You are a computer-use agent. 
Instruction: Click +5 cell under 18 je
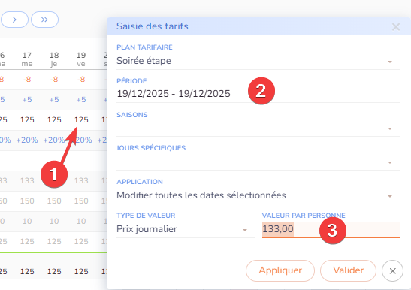point(54,100)
